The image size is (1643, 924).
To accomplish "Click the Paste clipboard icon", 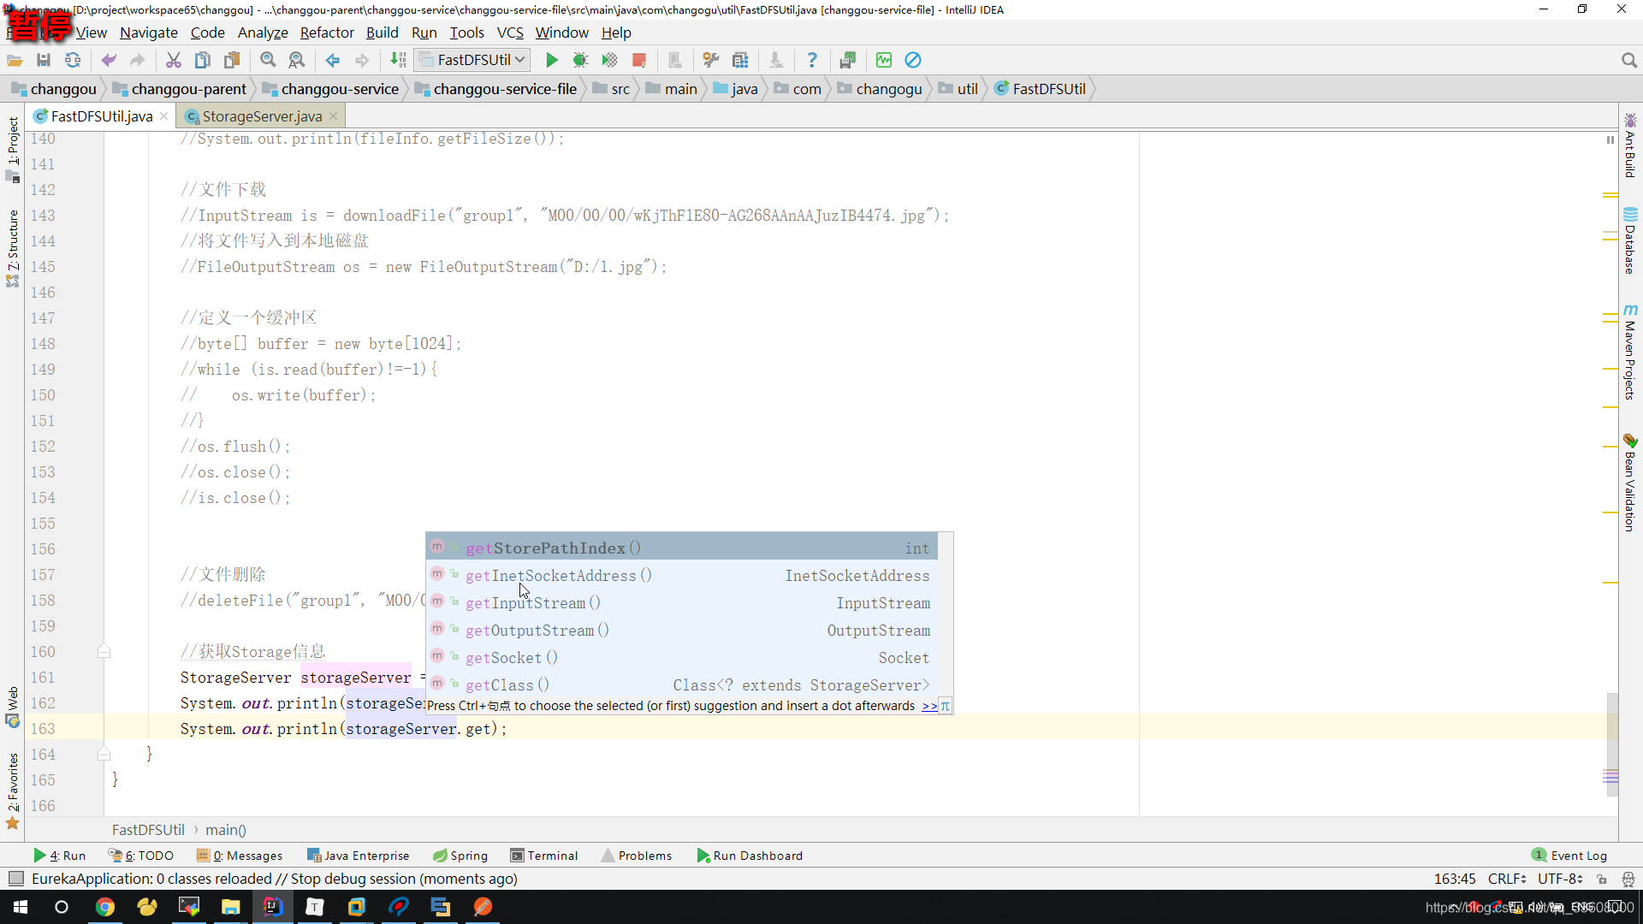I will click(x=232, y=60).
